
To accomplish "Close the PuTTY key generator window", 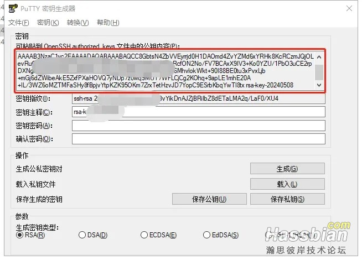I will tap(349, 8).
